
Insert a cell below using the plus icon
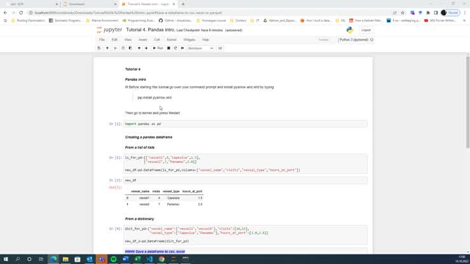[107, 48]
